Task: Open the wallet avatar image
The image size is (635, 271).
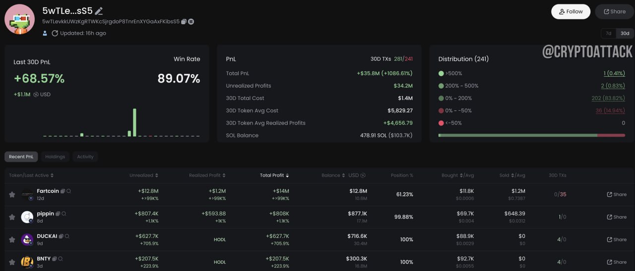Action: point(19,19)
